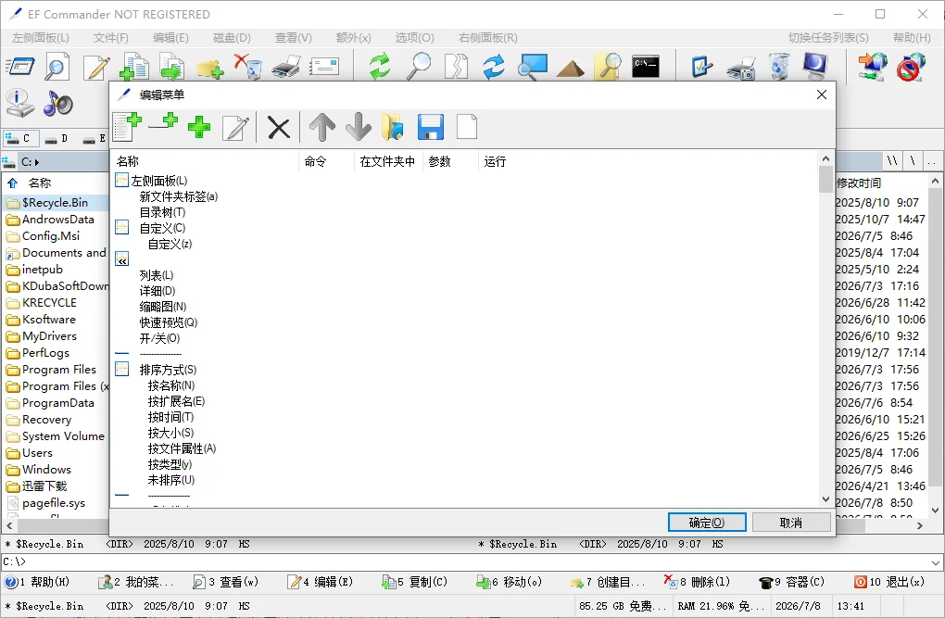Open the command prompt console icon
The width and height of the screenshot is (945, 618).
(x=646, y=67)
